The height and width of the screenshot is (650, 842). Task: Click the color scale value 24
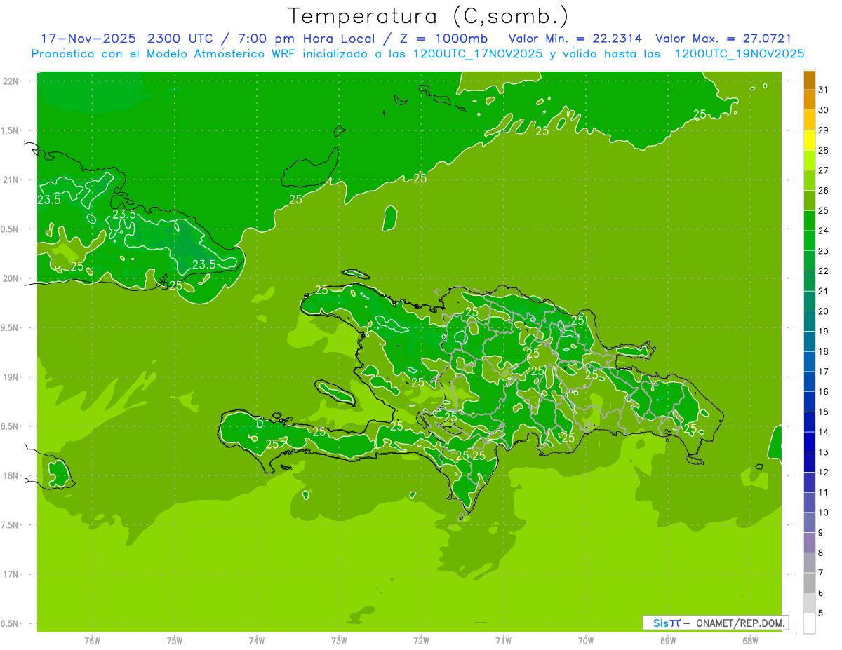point(823,231)
